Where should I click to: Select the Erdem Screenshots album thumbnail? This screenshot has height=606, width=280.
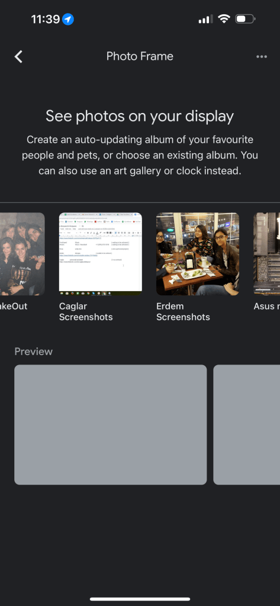[198, 254]
